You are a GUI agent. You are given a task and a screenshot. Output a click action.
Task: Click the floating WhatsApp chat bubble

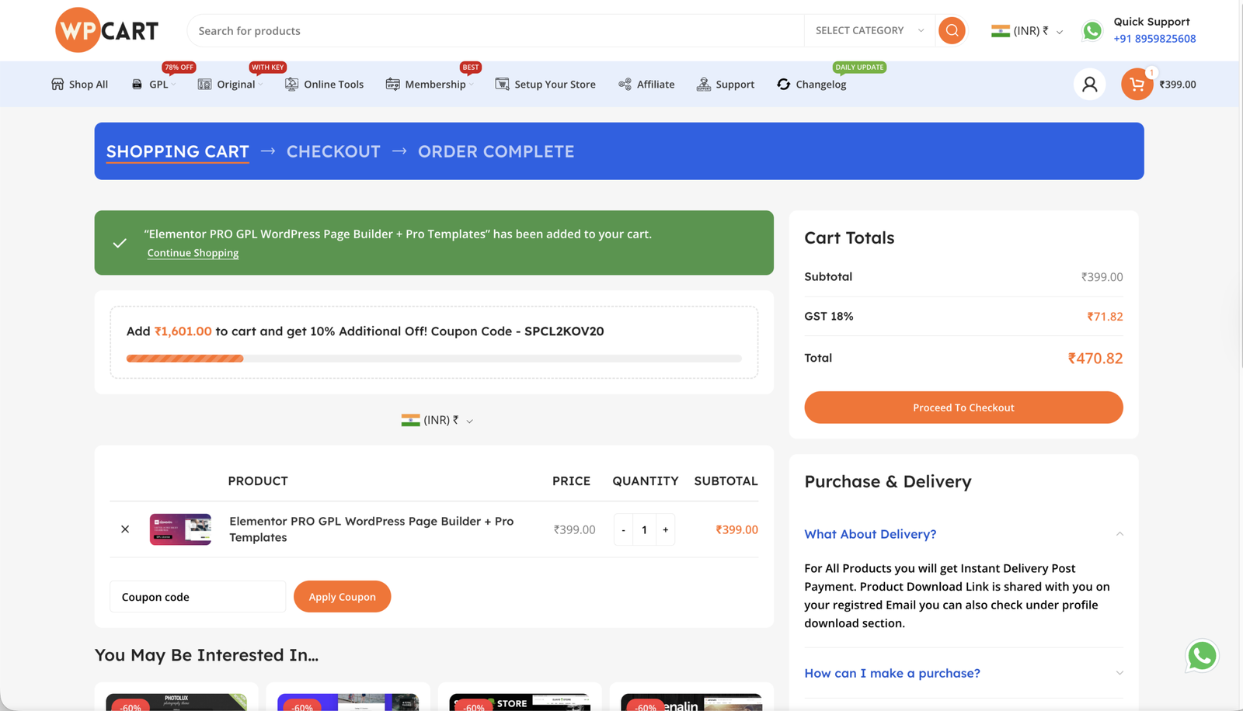(1201, 656)
